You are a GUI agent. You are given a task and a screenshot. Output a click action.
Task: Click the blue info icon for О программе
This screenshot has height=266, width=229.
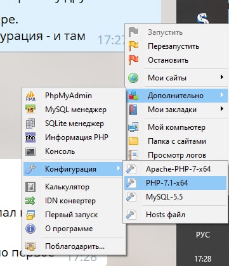click(30, 229)
